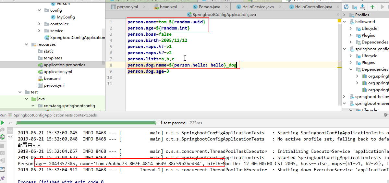This screenshot has height=183, width=389.
Task: Expand Dependencies under helloworld
Action: [350, 42]
